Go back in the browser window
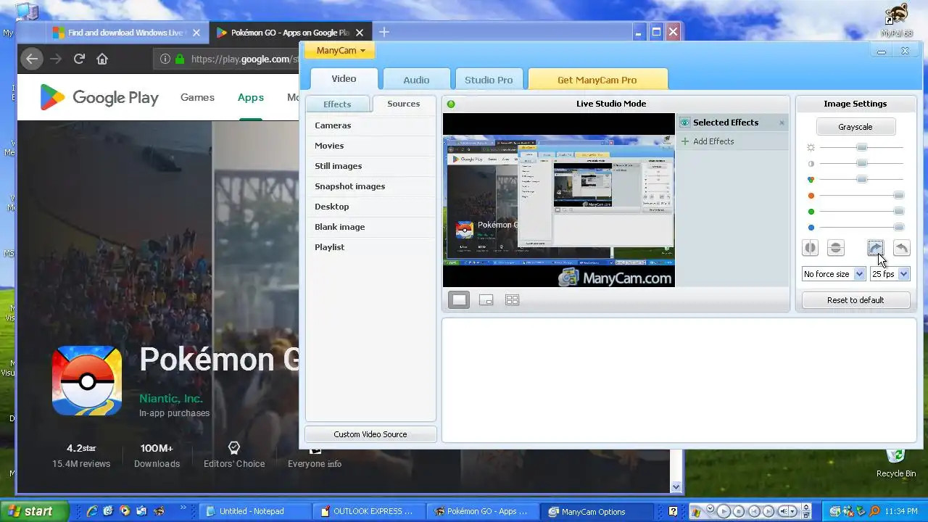Viewport: 928px width, 522px height. (31, 59)
